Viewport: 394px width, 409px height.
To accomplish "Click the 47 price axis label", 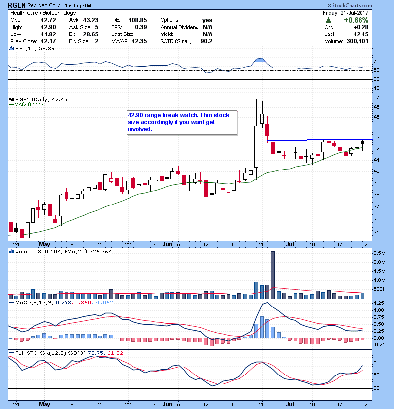I will (377, 97).
